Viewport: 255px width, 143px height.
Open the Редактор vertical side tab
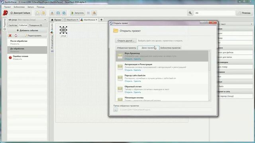4,24
